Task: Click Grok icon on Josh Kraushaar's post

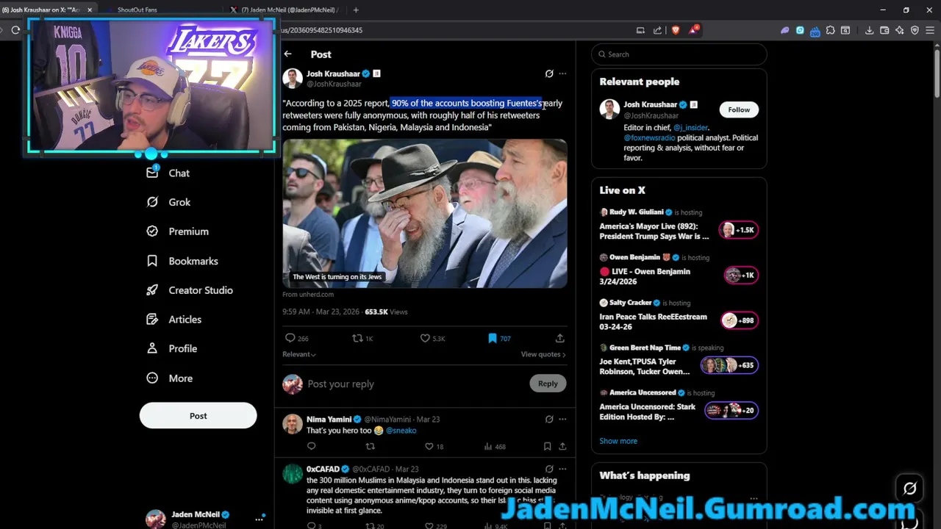Action: [x=549, y=73]
